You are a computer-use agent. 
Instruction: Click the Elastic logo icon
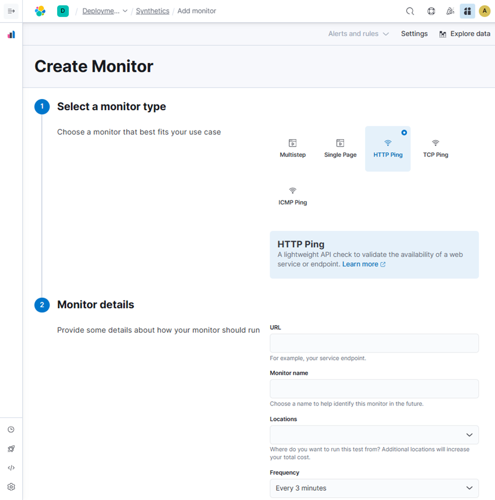(x=40, y=11)
